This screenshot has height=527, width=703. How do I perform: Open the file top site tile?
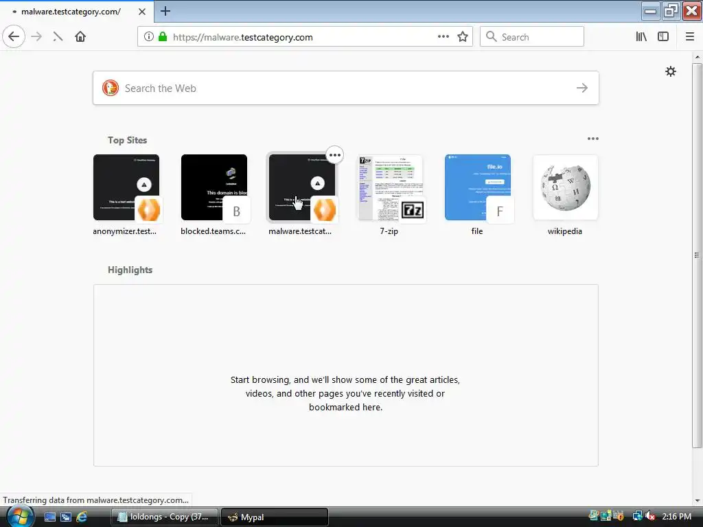pyautogui.click(x=478, y=187)
